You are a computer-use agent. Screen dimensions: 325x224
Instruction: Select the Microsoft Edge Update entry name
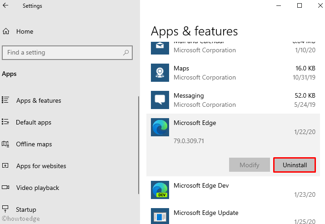click(206, 213)
